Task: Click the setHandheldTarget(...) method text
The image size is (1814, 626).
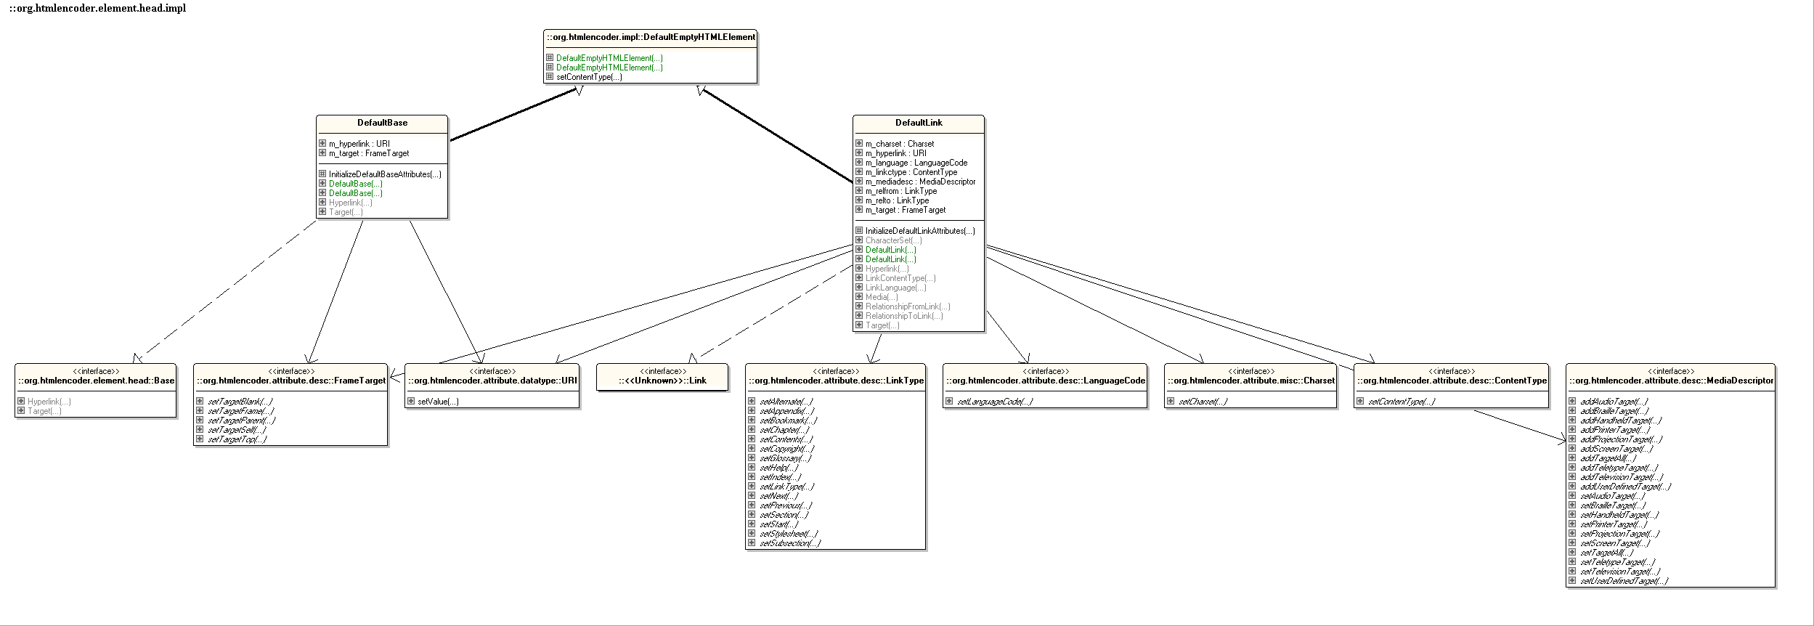Action: click(1619, 515)
